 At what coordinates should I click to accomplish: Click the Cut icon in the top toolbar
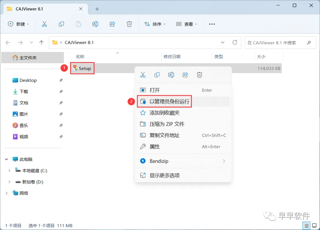[44, 24]
